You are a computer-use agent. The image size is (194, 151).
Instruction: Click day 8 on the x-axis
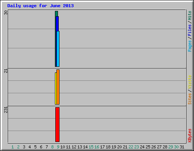52,147
